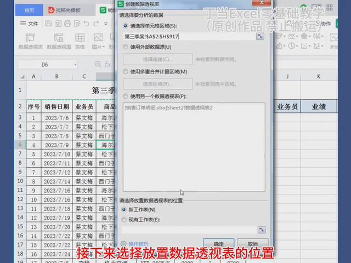Select the 使用多重合并计算区域 radio option

pos(126,72)
